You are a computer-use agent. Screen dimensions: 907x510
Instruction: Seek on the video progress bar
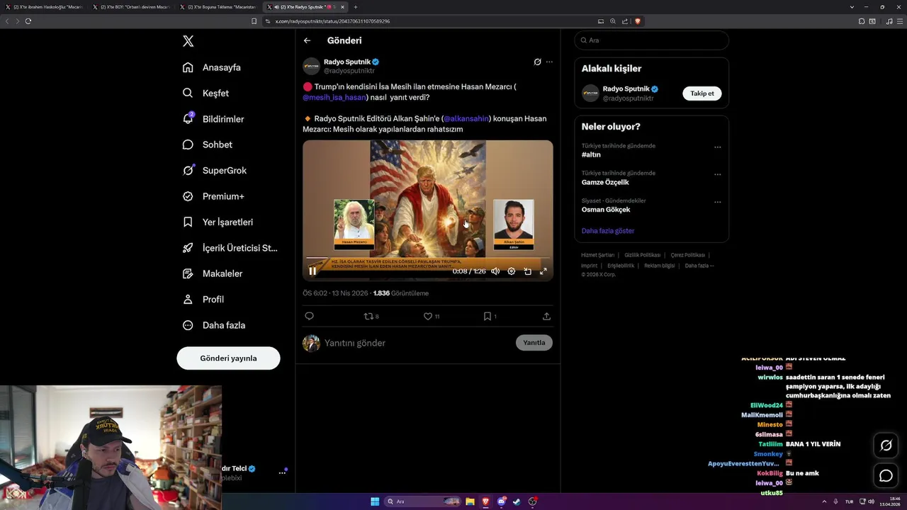[428, 259]
